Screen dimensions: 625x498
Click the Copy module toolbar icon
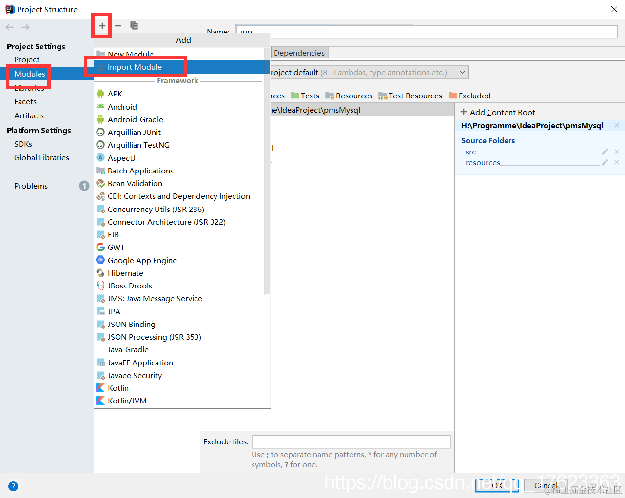pos(134,26)
